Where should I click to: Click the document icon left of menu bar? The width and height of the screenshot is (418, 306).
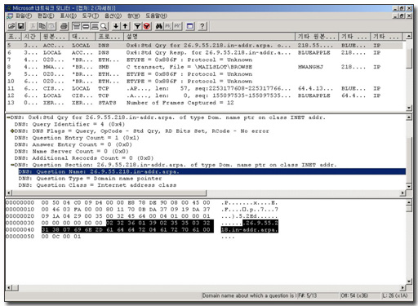click(x=10, y=16)
